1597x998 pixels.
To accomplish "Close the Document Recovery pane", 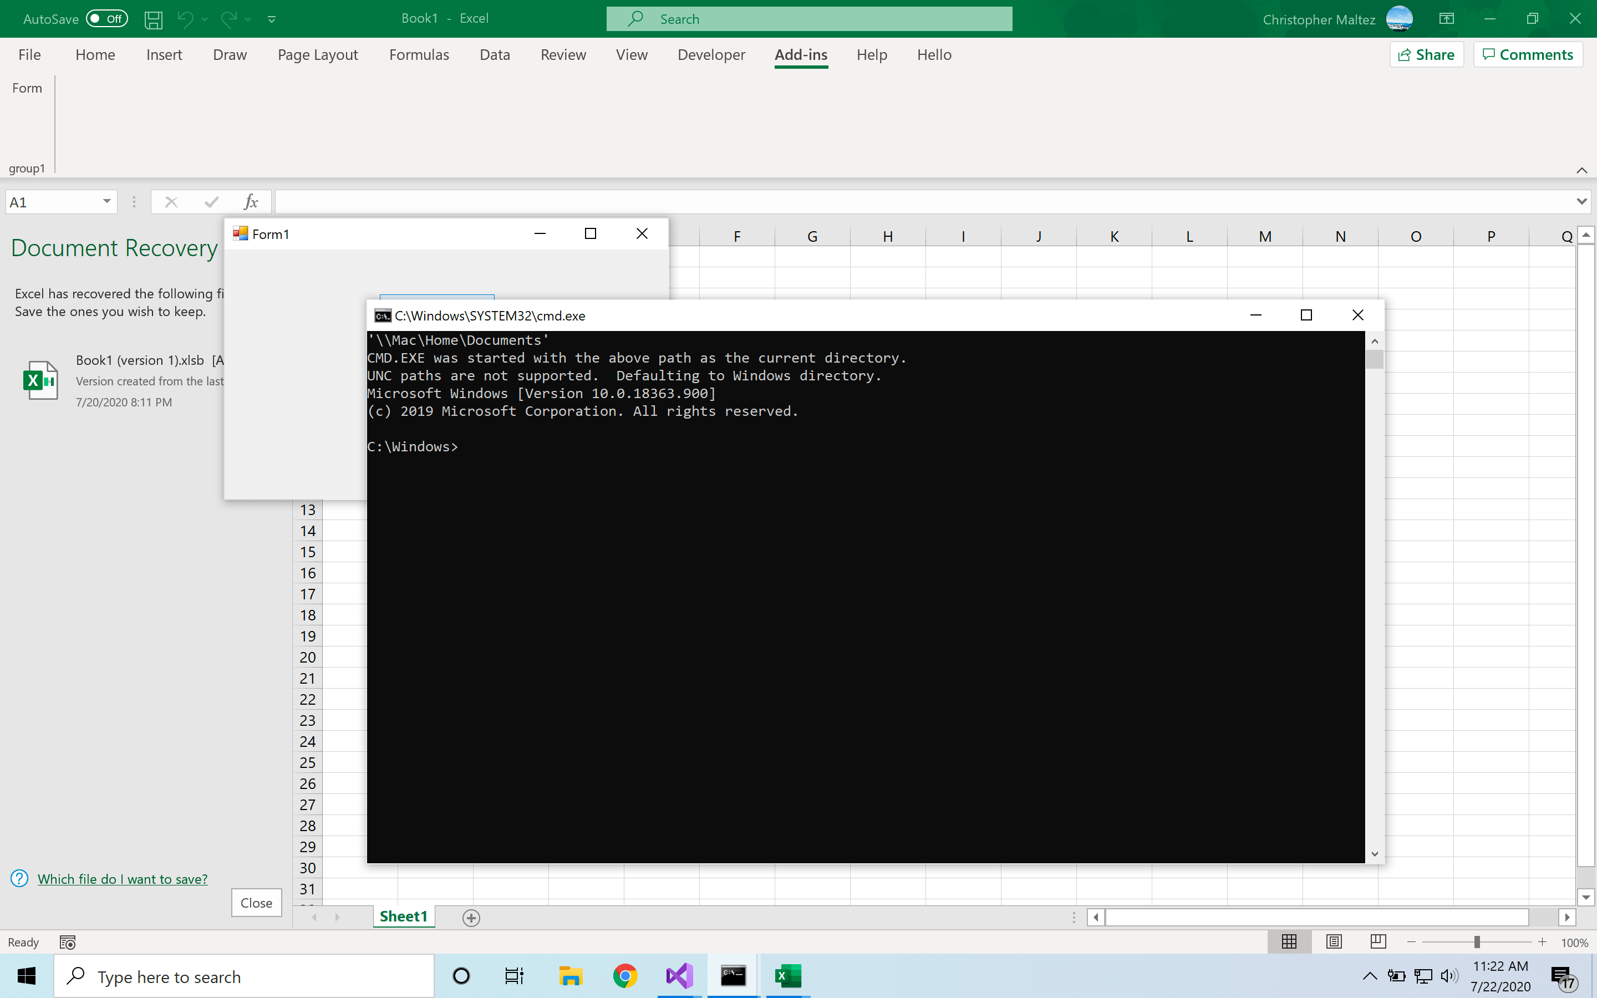I will (256, 902).
